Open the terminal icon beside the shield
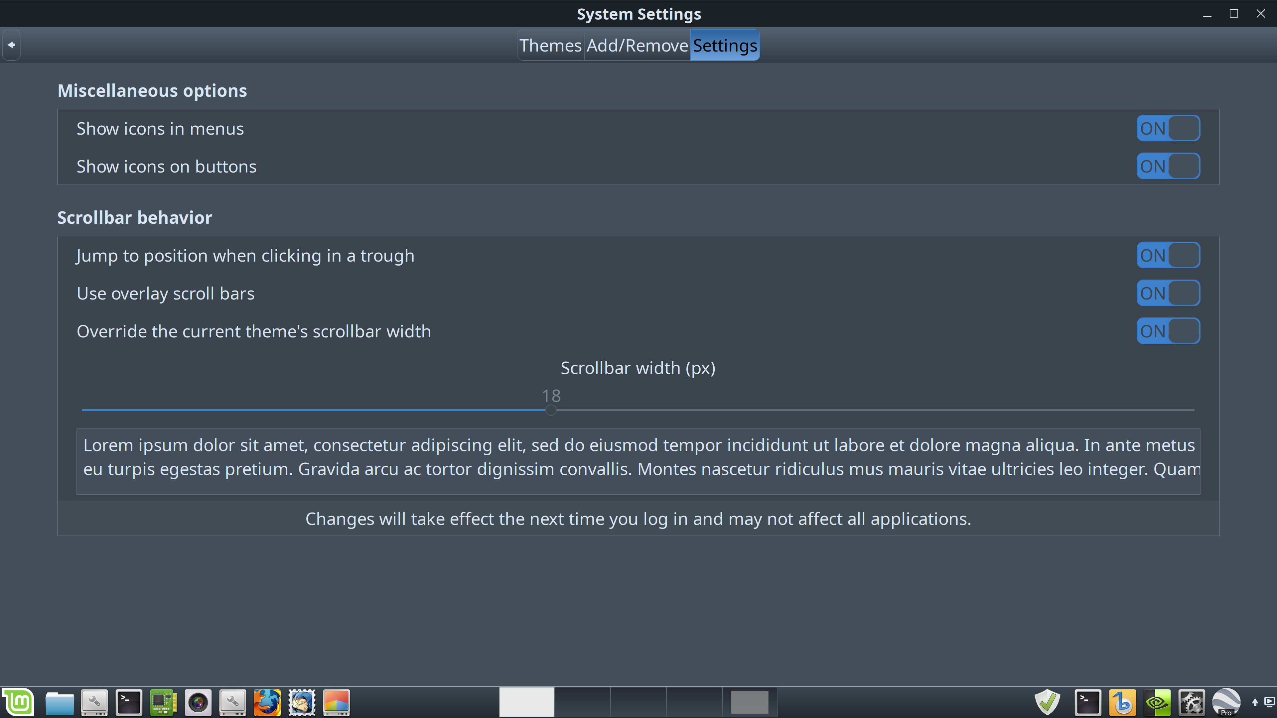The image size is (1277, 718). [1088, 703]
